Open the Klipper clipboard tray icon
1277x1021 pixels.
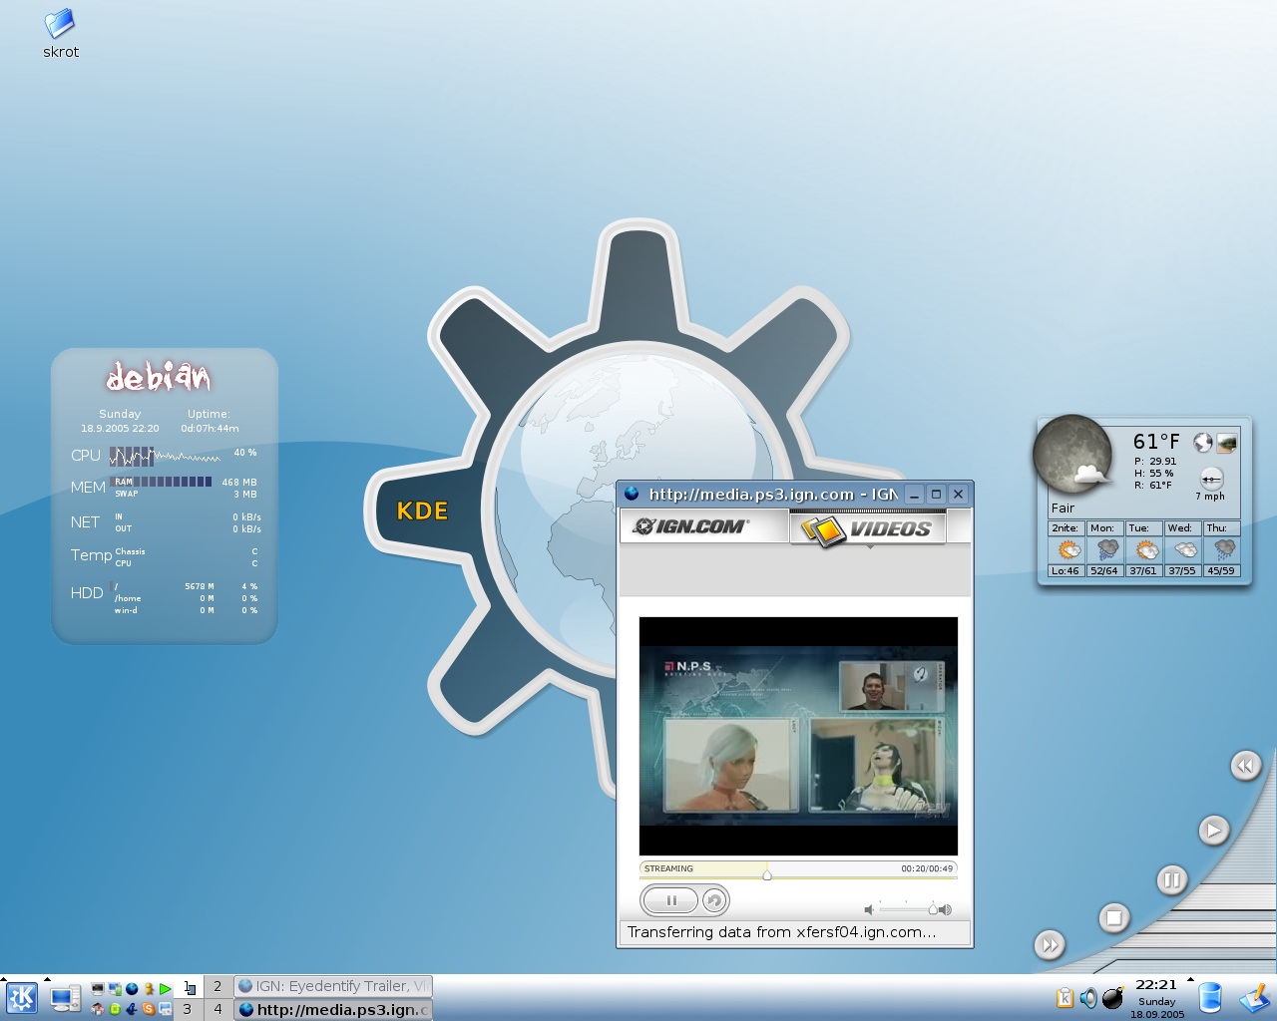pos(1064,998)
